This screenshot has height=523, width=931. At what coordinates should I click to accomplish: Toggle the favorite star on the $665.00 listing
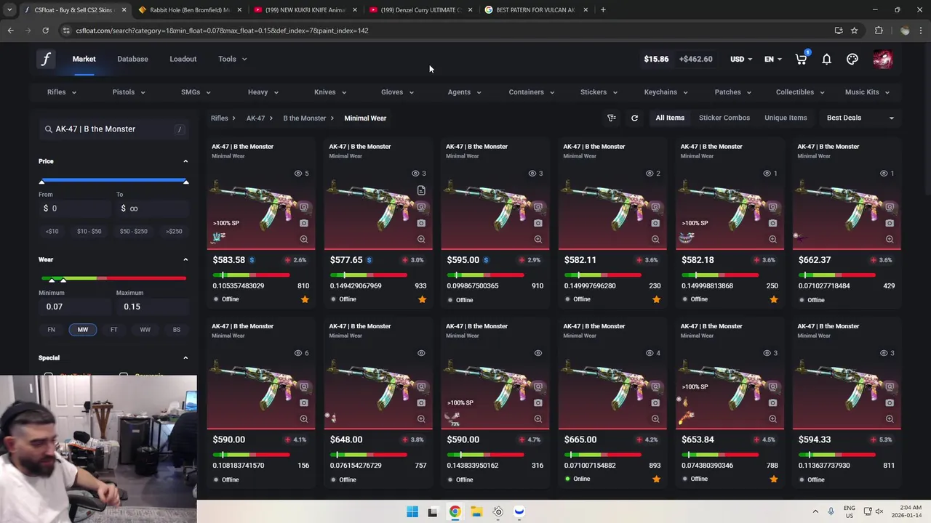[656, 479]
